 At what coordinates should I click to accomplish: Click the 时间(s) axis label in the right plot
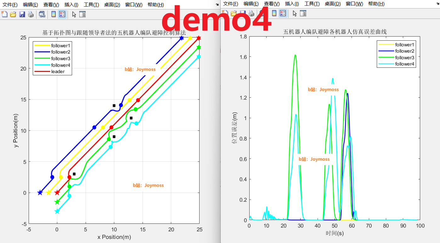(x=335, y=233)
